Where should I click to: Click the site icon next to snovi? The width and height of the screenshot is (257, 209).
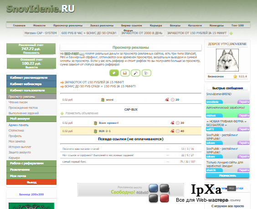pos(103,100)
